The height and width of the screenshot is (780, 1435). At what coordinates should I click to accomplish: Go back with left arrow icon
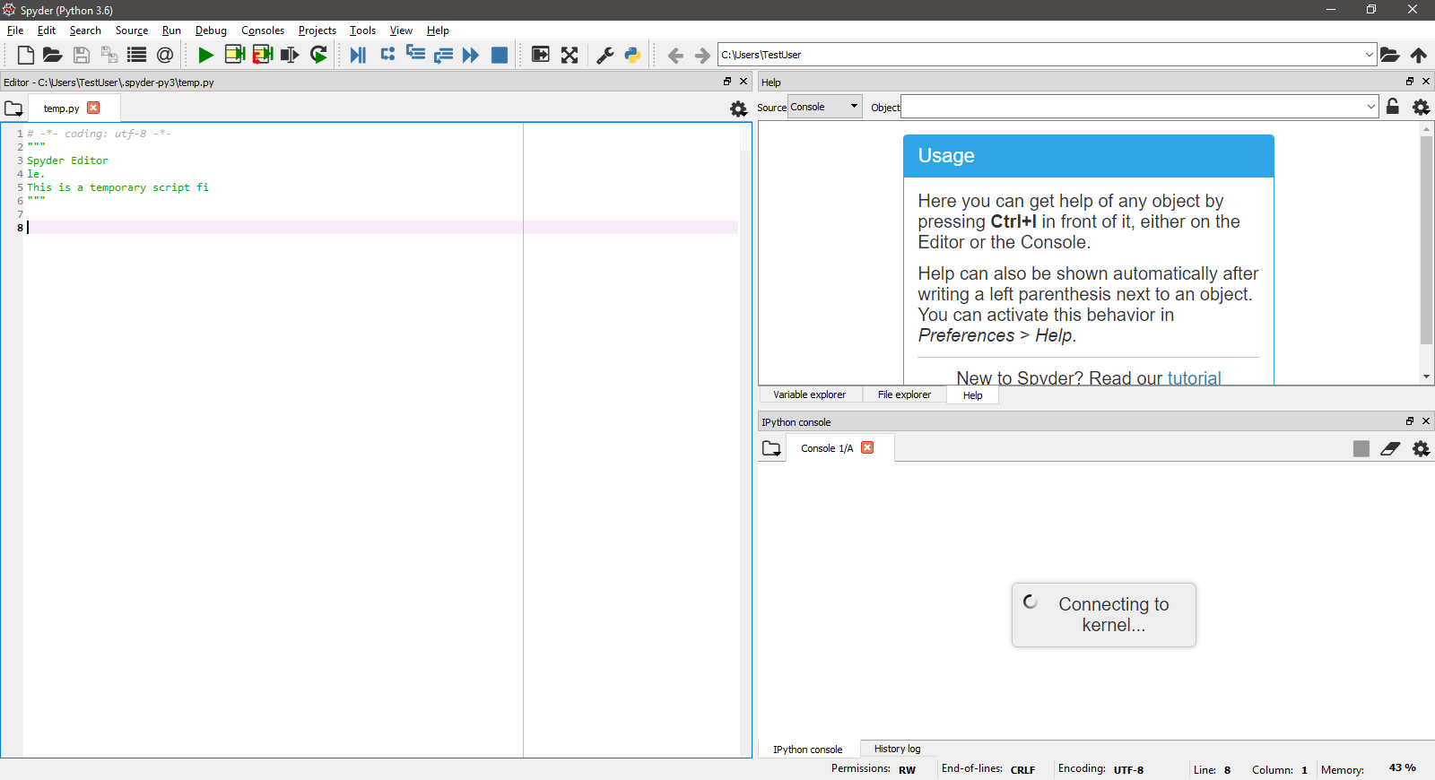click(675, 56)
